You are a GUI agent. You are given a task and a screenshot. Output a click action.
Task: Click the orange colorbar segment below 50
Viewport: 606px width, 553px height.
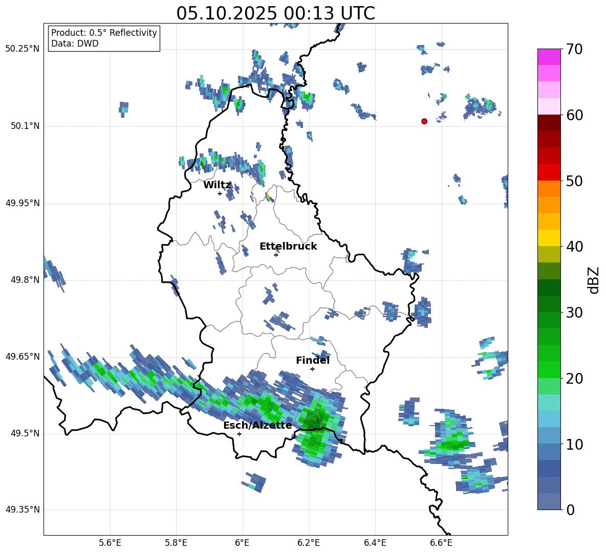point(549,189)
